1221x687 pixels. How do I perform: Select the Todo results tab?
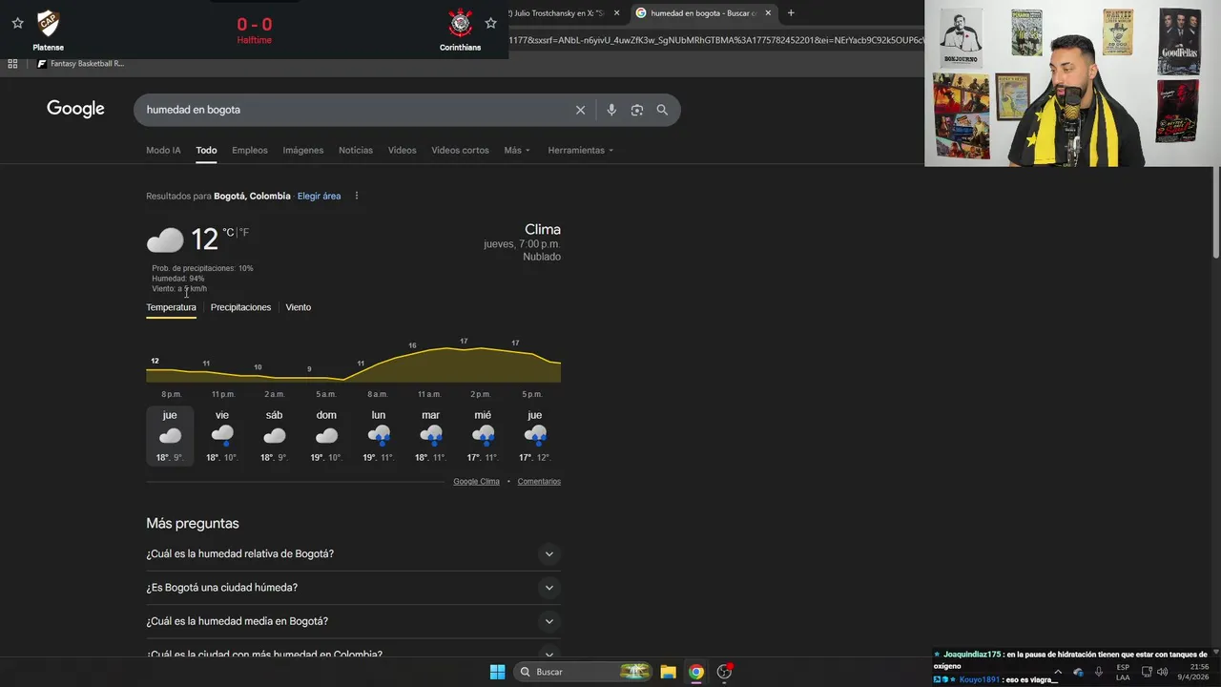(206, 150)
